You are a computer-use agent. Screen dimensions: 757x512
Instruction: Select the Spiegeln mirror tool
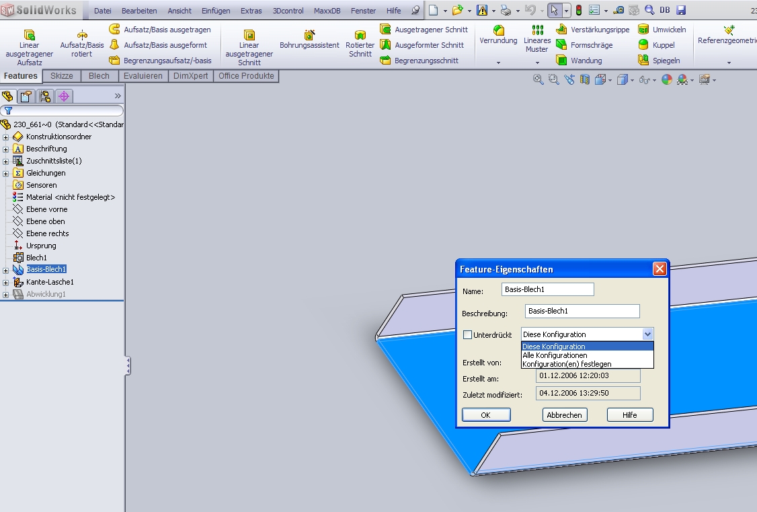pos(659,61)
